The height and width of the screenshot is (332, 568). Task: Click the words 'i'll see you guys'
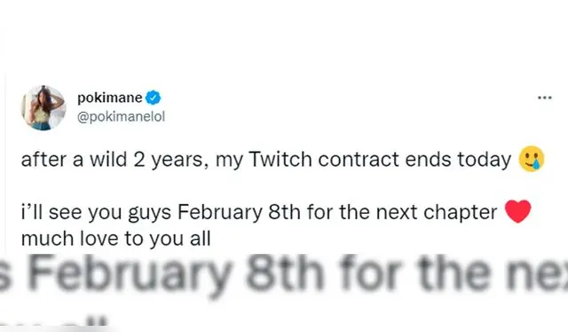(x=96, y=212)
